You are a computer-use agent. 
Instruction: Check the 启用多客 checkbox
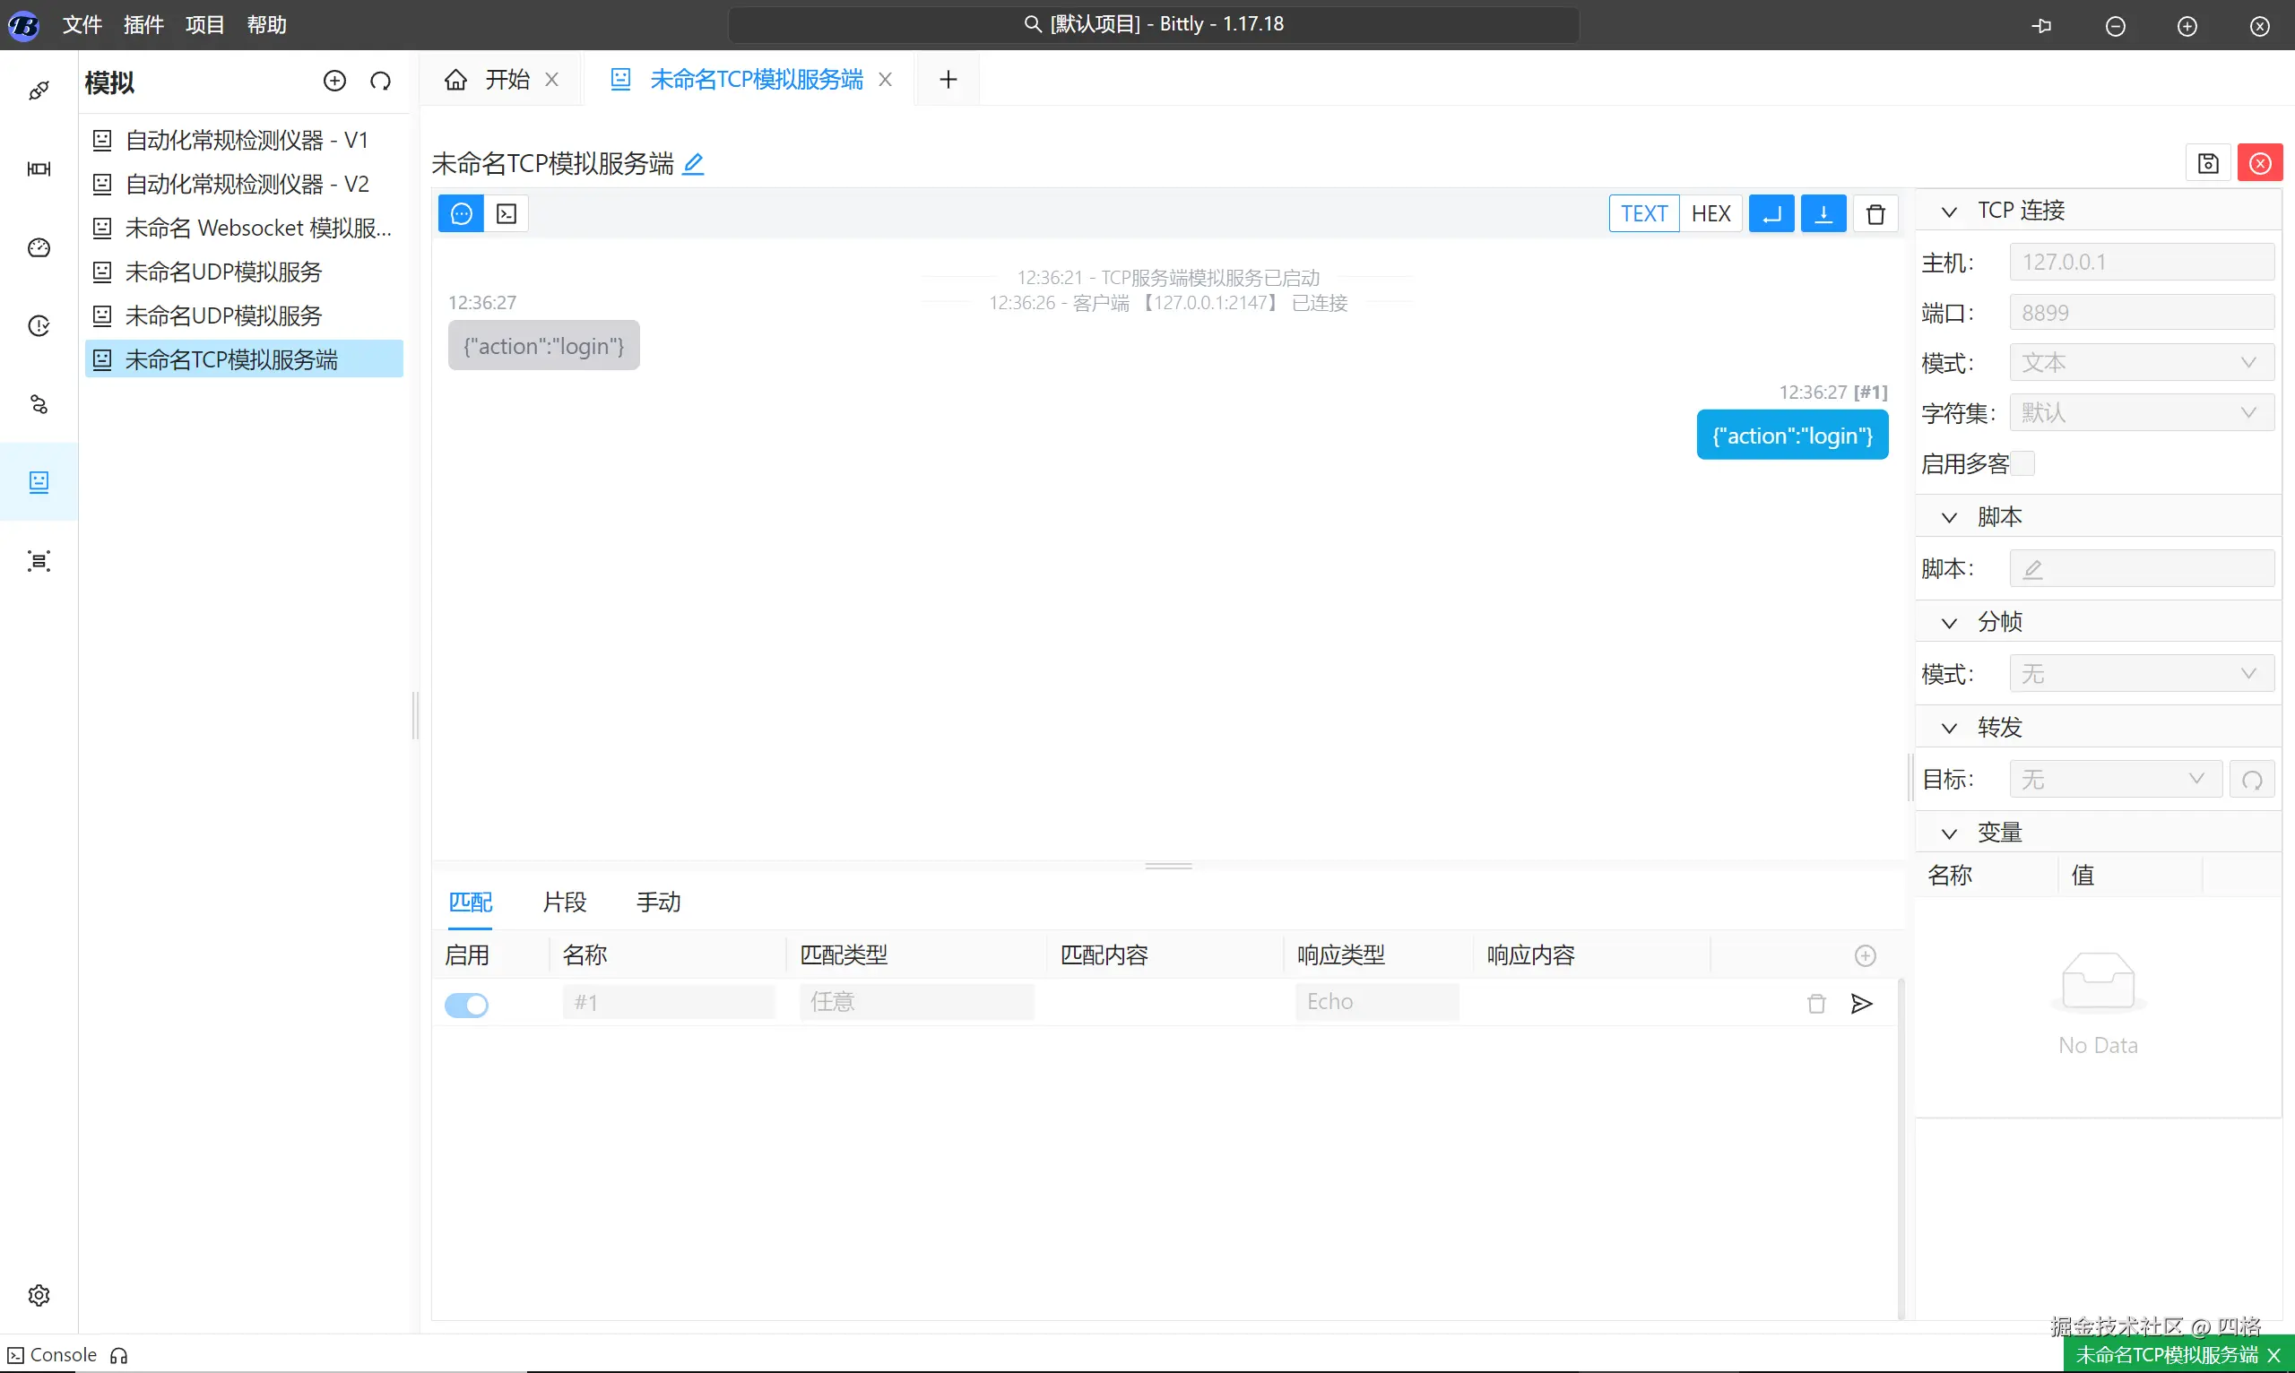(2023, 463)
